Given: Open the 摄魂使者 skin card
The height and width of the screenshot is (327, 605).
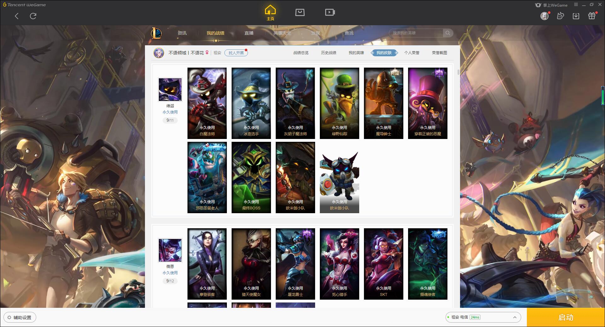Looking at the screenshot, I should click(x=428, y=264).
